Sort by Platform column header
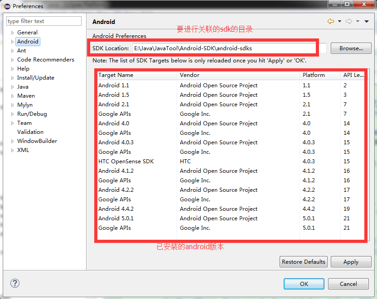Image resolution: width=377 pixels, height=299 pixels. coord(320,75)
